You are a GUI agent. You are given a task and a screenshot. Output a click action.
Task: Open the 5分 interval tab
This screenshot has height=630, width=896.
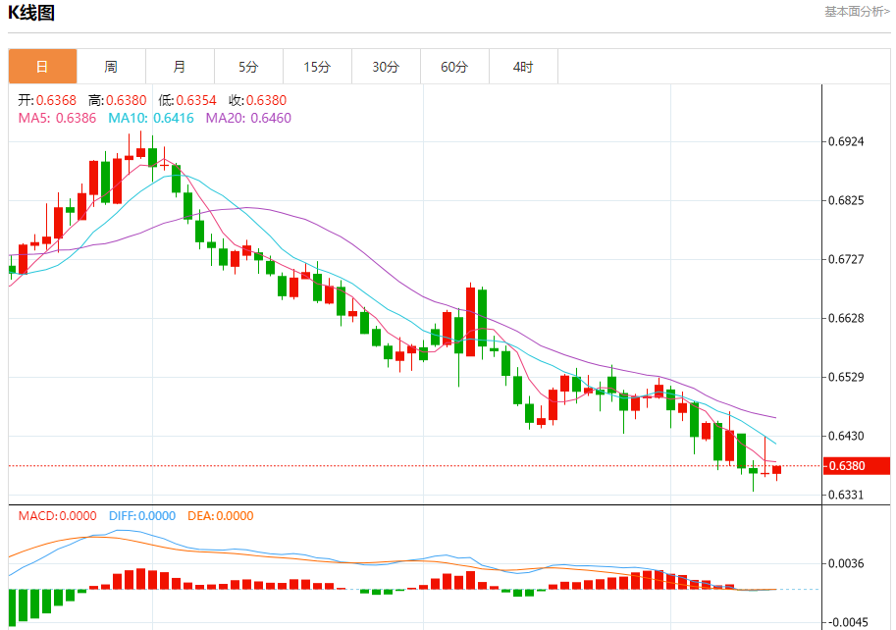pyautogui.click(x=248, y=67)
